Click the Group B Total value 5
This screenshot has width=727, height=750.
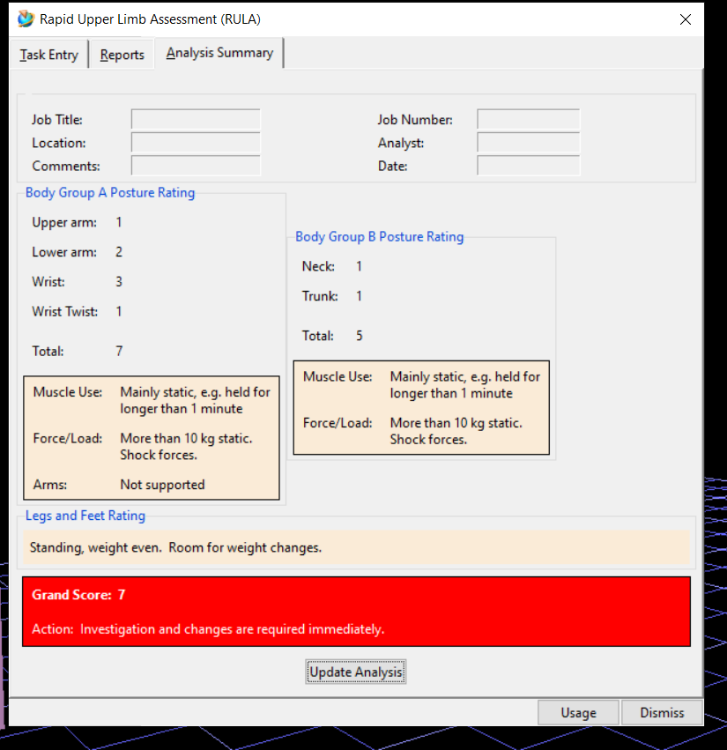(x=360, y=336)
